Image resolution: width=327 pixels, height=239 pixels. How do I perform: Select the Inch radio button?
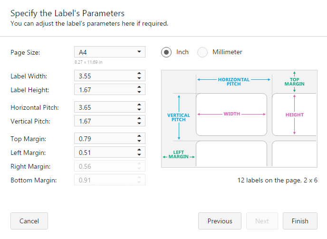[166, 52]
